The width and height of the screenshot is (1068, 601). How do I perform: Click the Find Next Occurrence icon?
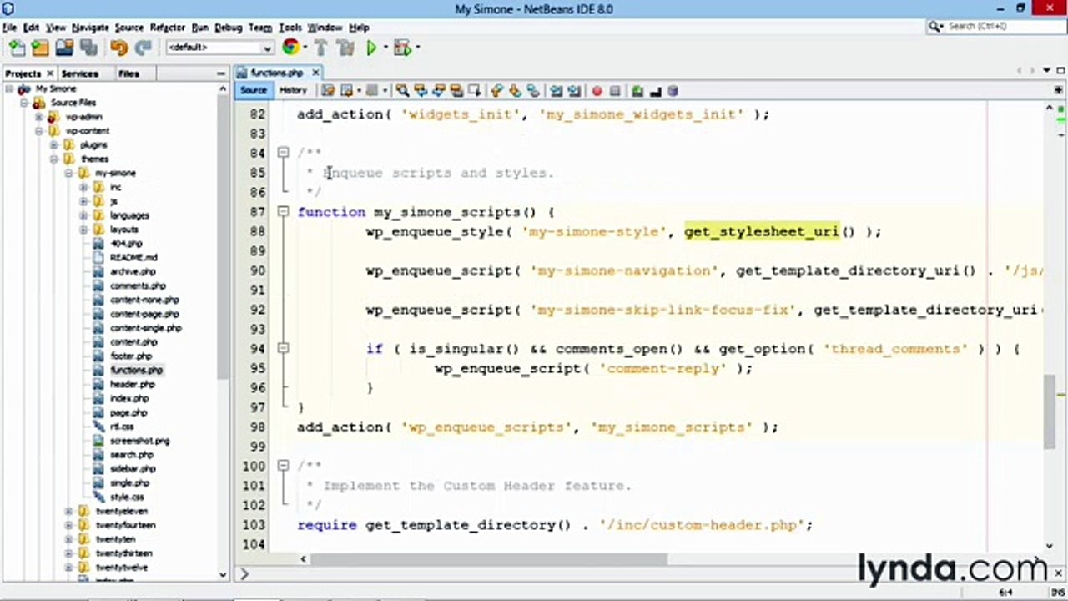click(x=439, y=91)
